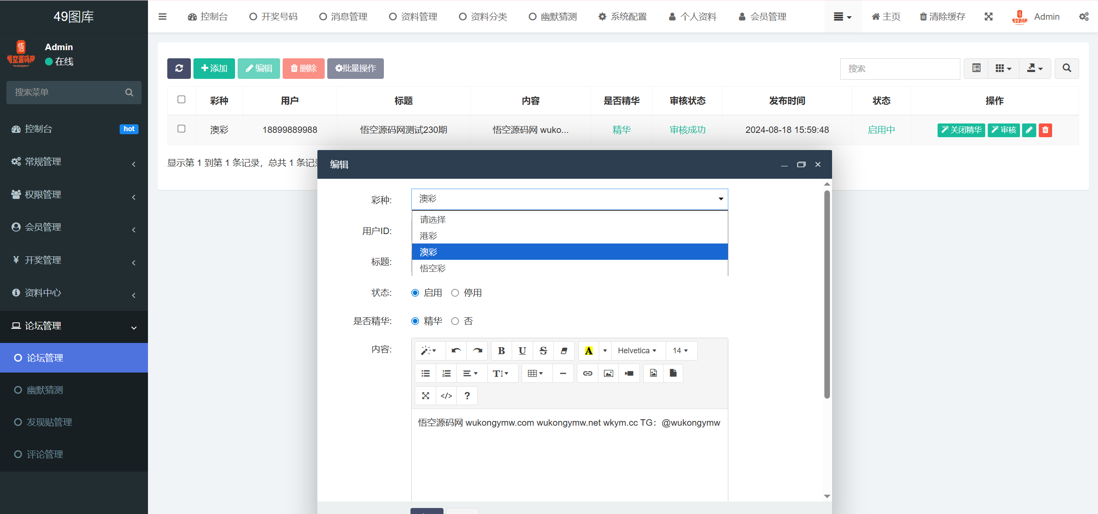This screenshot has width=1098, height=514.
Task: Select the 停用 status radio button
Action: tap(455, 293)
